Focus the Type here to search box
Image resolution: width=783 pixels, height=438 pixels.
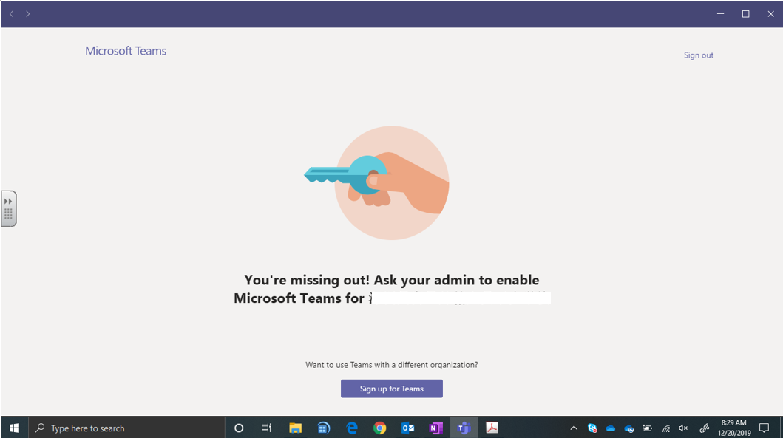(x=127, y=428)
